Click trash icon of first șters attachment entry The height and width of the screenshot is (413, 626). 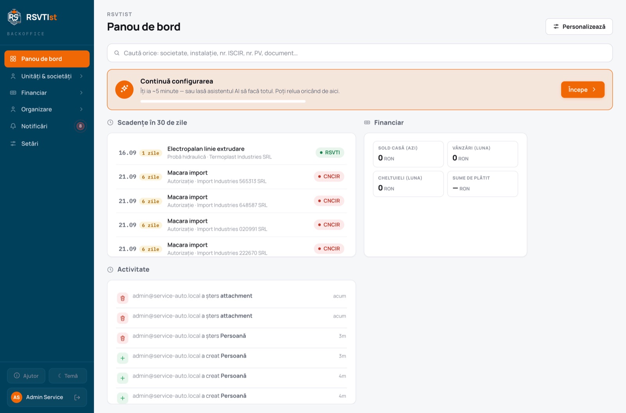tap(122, 298)
